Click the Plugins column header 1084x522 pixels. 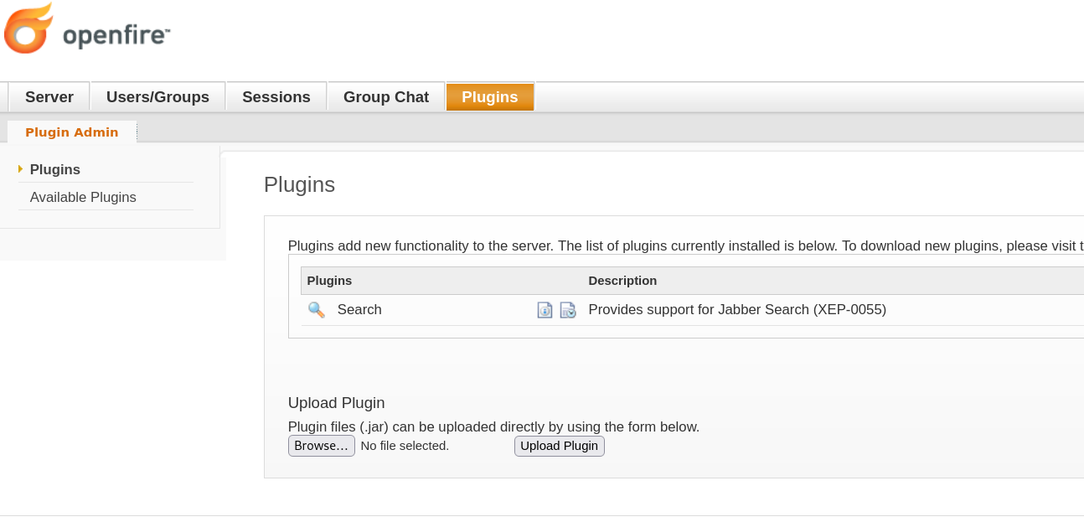pyautogui.click(x=329, y=281)
